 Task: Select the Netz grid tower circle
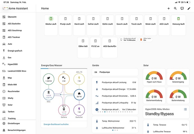coord(48,95)
